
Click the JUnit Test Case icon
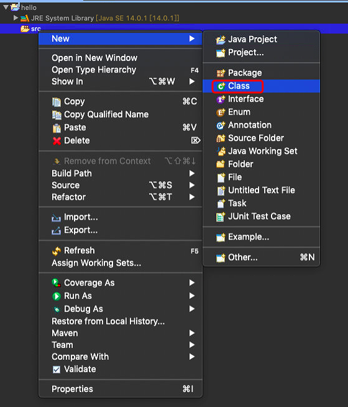point(221,217)
